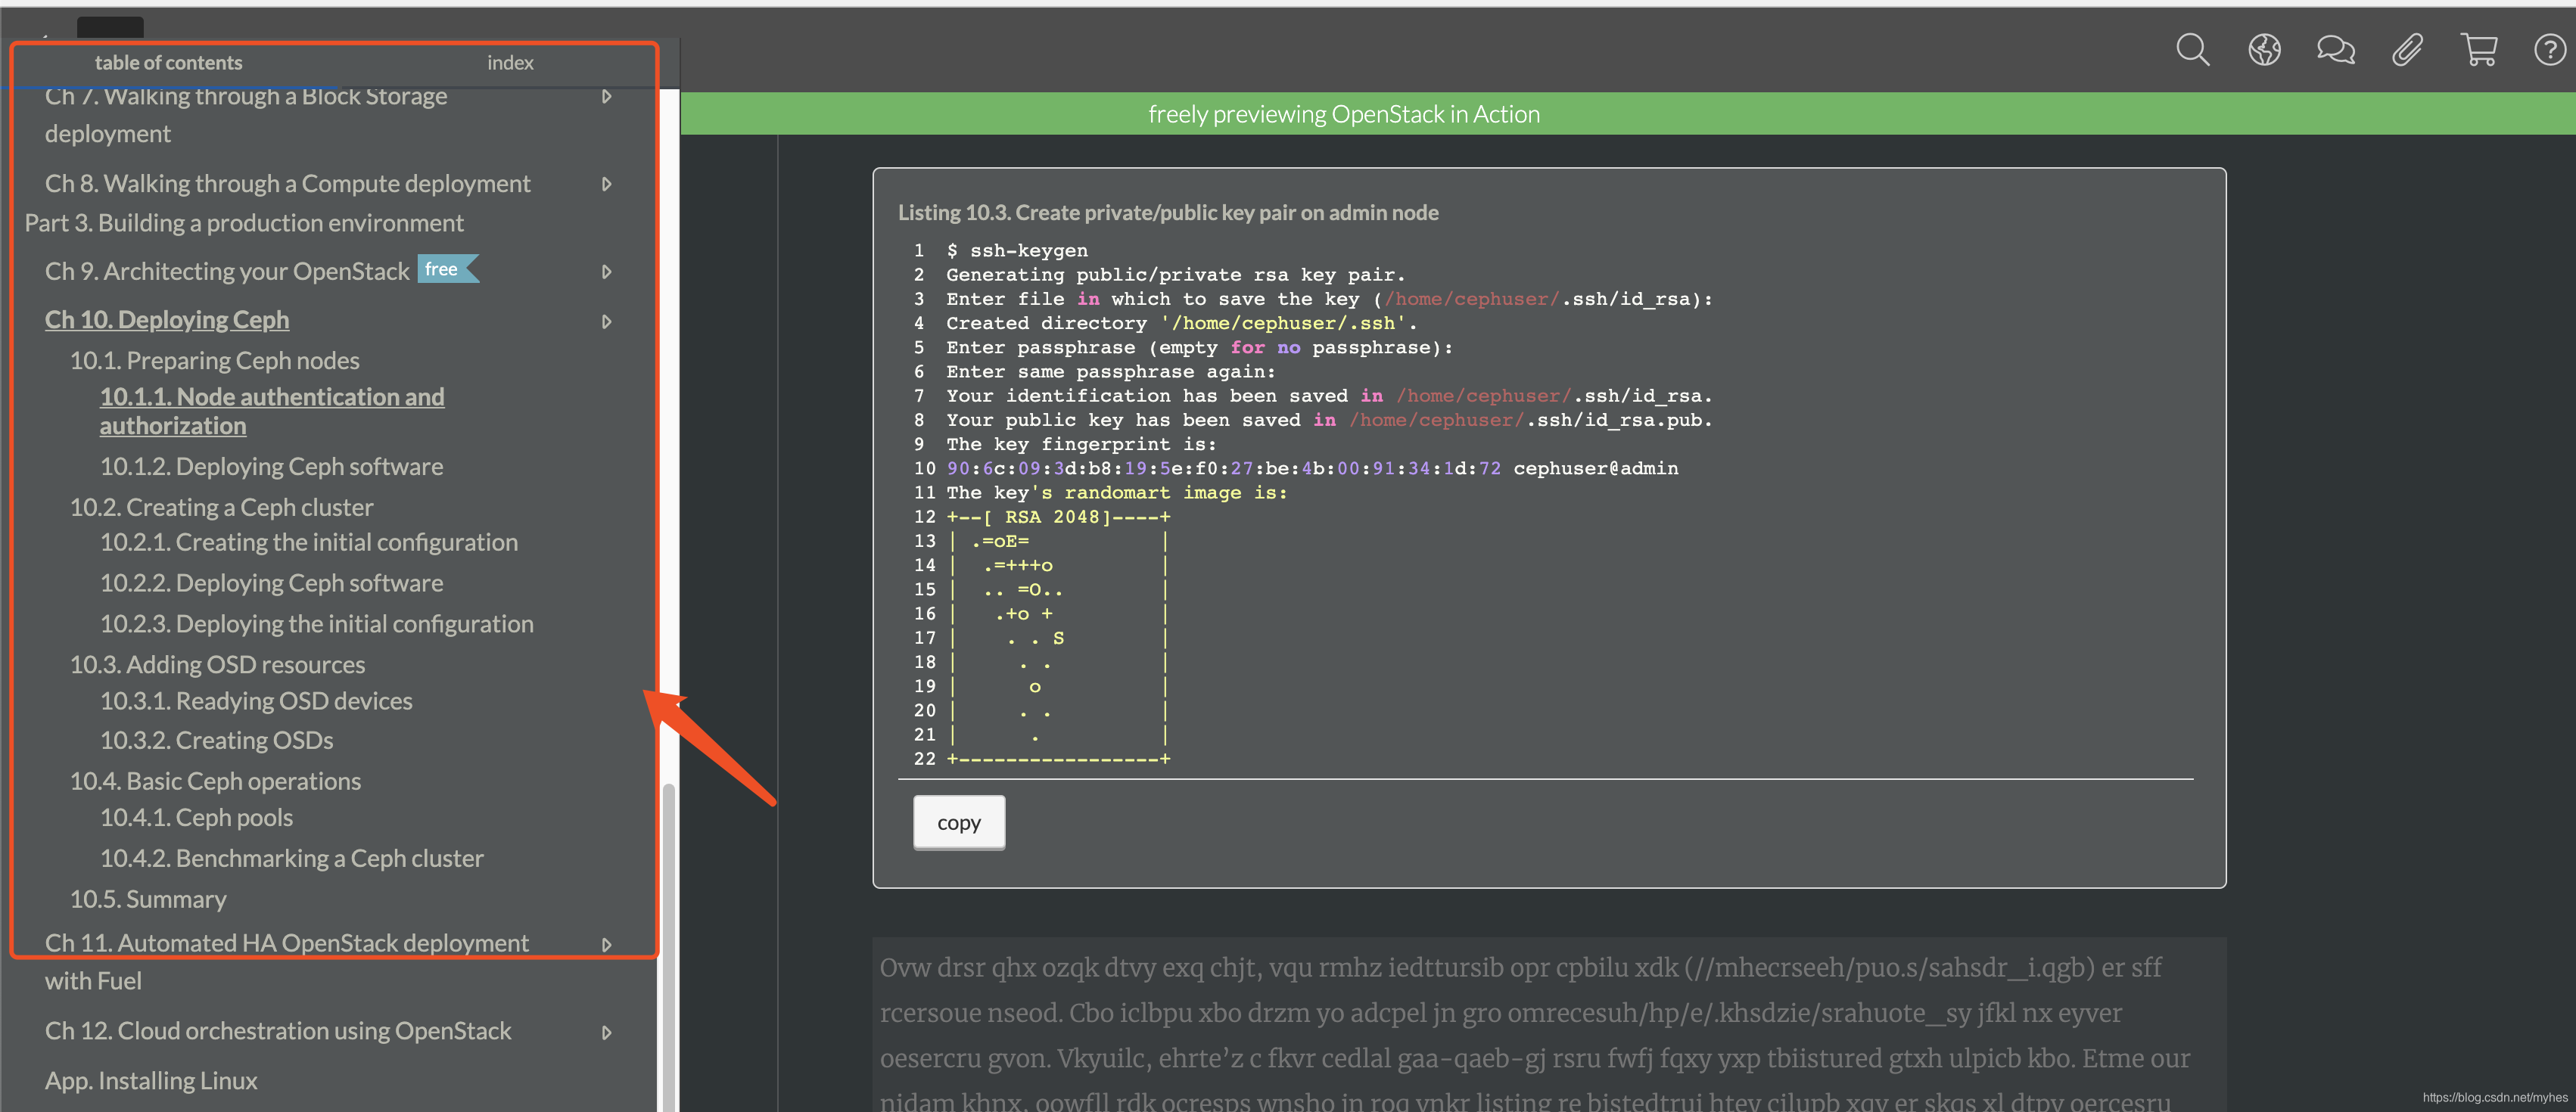Screen dimensions: 2576x1112
Task: Go to 10.2.3 Deploying the initial configuration
Action: (316, 624)
